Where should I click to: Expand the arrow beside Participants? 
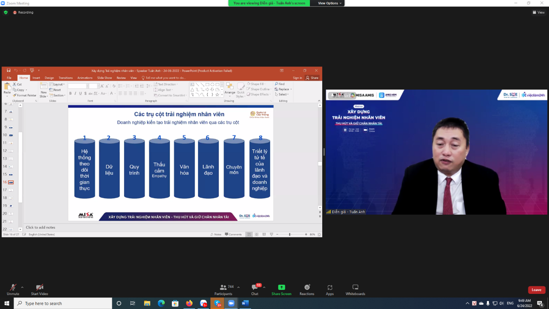238,287
